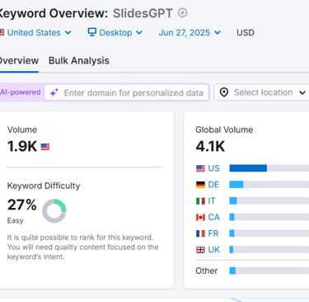
Task: Click the DE country link
Action: click(x=213, y=185)
